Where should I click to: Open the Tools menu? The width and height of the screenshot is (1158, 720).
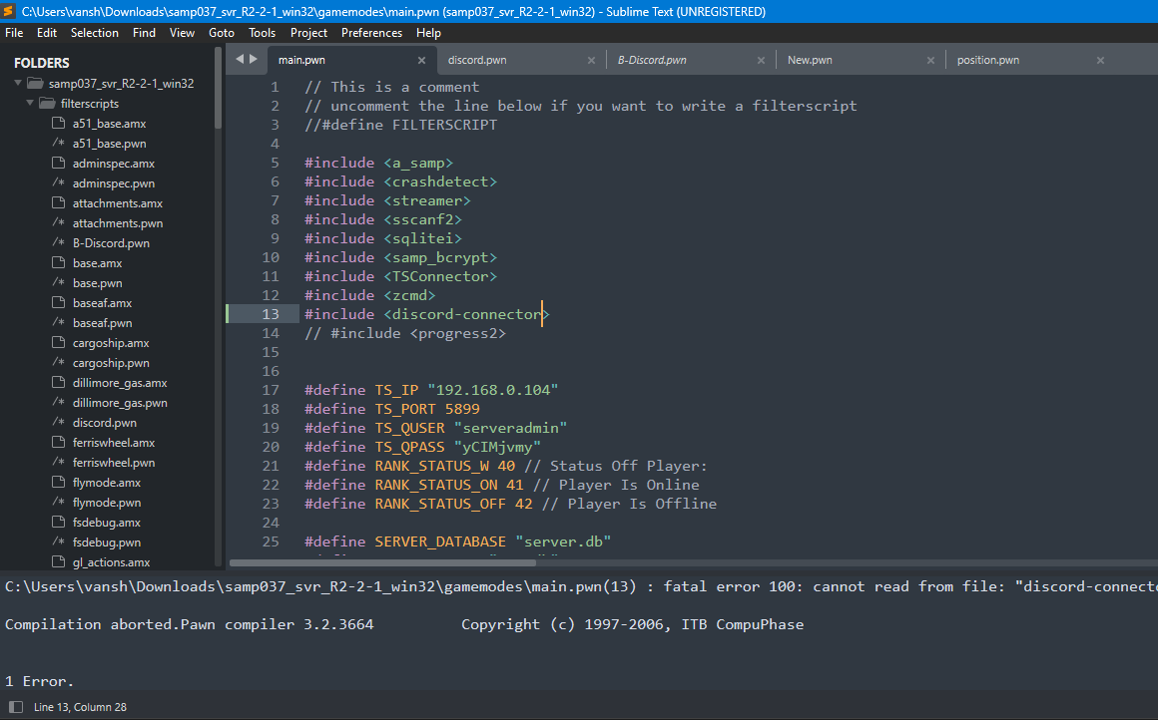coord(263,33)
